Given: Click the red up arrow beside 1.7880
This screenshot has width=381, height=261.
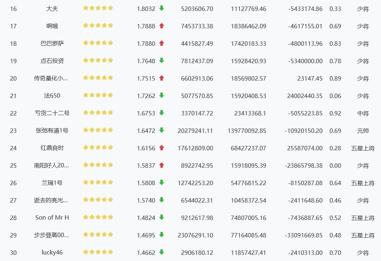Looking at the screenshot, I should 161,43.
